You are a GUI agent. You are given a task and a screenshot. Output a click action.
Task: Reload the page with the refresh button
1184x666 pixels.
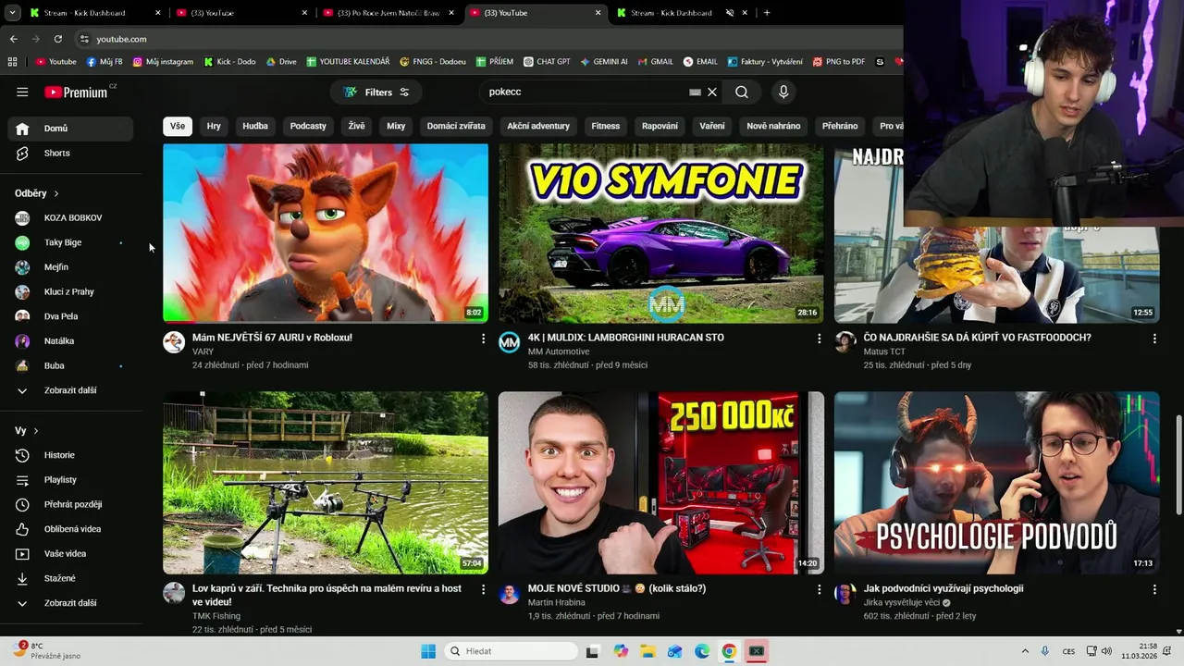click(x=57, y=39)
